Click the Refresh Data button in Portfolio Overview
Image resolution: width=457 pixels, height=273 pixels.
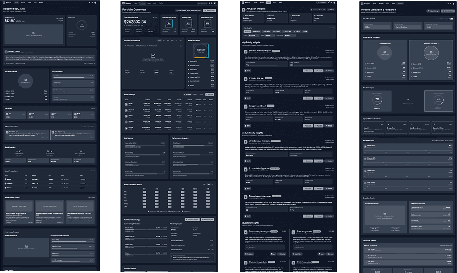[210, 10]
